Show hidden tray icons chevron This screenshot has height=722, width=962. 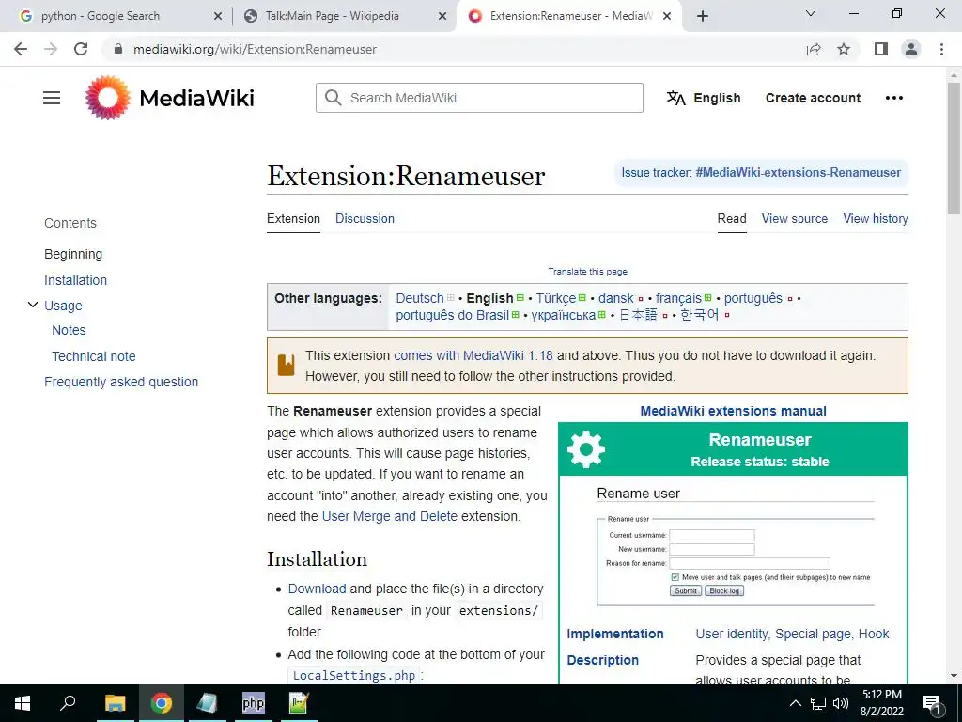point(795,703)
